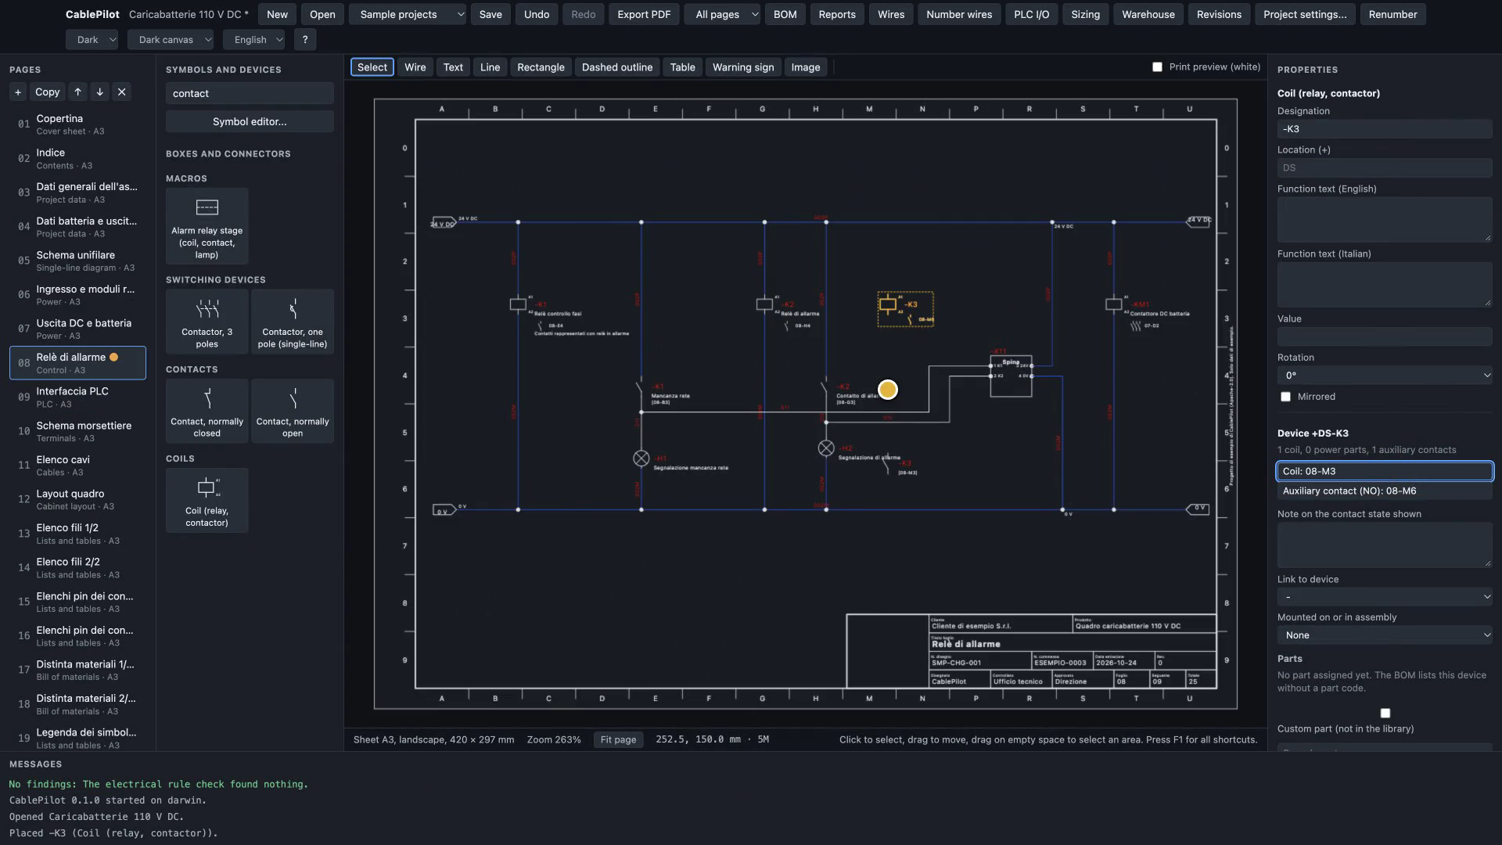This screenshot has height=845, width=1502.
Task: Move page up with arrow icon
Action: 77,92
